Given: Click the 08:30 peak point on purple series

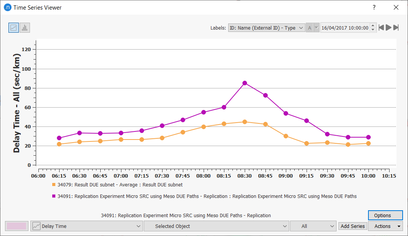Looking at the screenshot, I should tap(244, 83).
